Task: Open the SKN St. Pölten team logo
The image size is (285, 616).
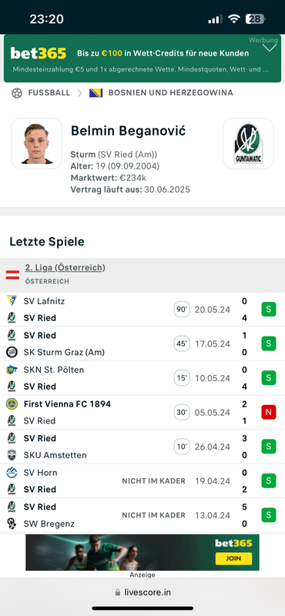Action: (x=12, y=370)
